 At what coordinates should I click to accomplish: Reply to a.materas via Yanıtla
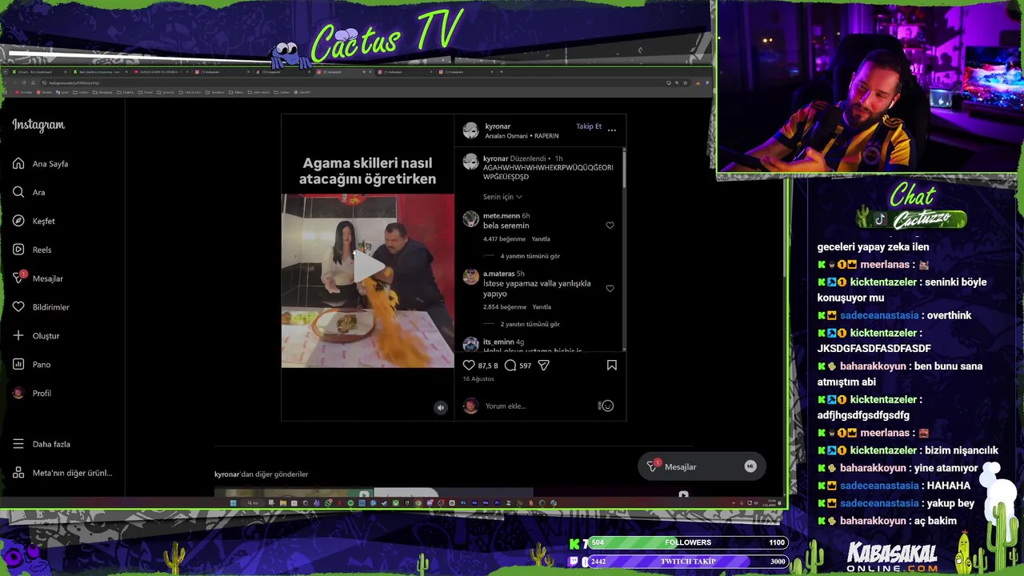[x=542, y=307]
